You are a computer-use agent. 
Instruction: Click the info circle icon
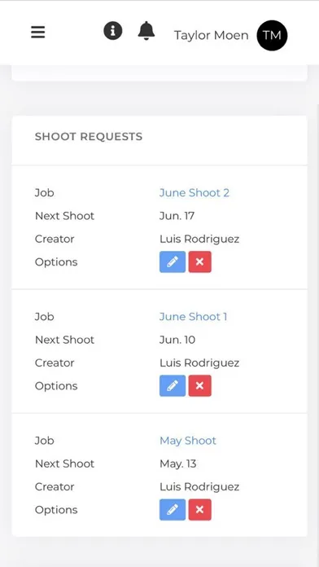(113, 31)
